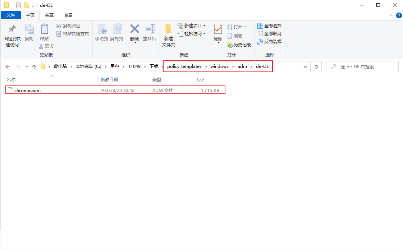This screenshot has height=250, width=403.
Task: Click the policy_templates breadcrumb
Action: click(184, 66)
